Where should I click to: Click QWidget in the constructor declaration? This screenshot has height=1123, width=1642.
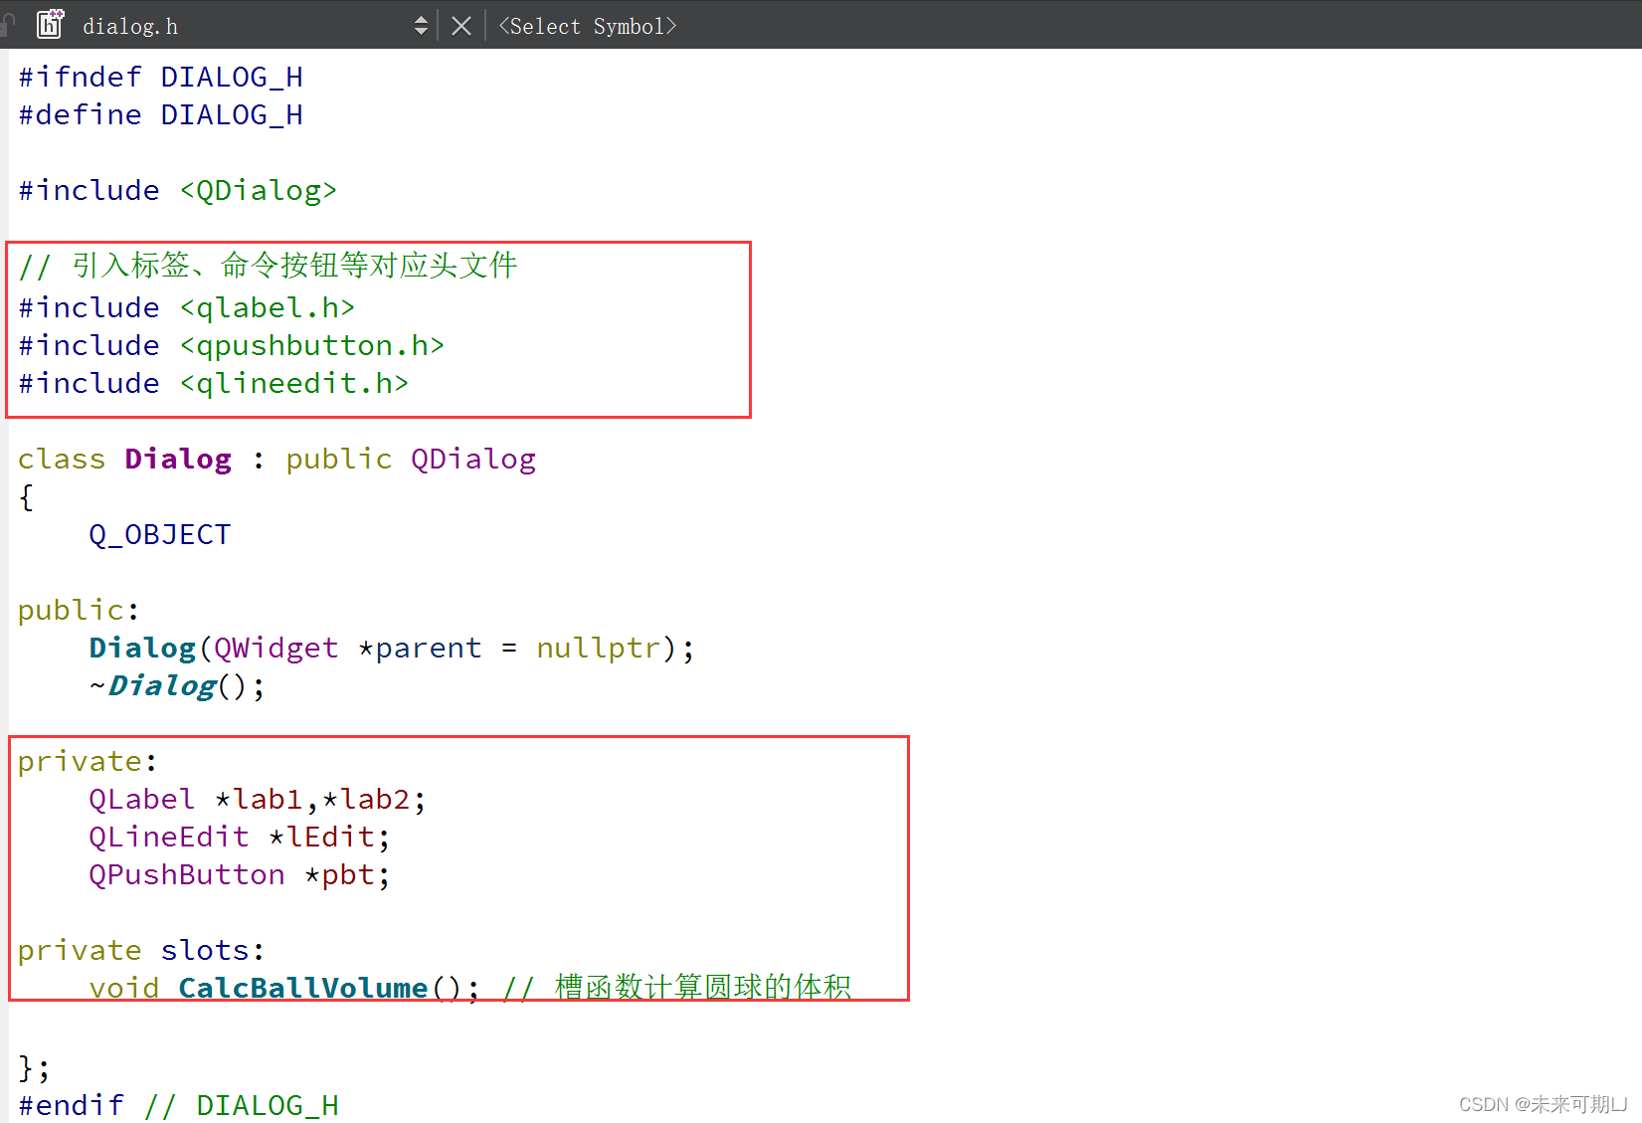pyautogui.click(x=275, y=649)
